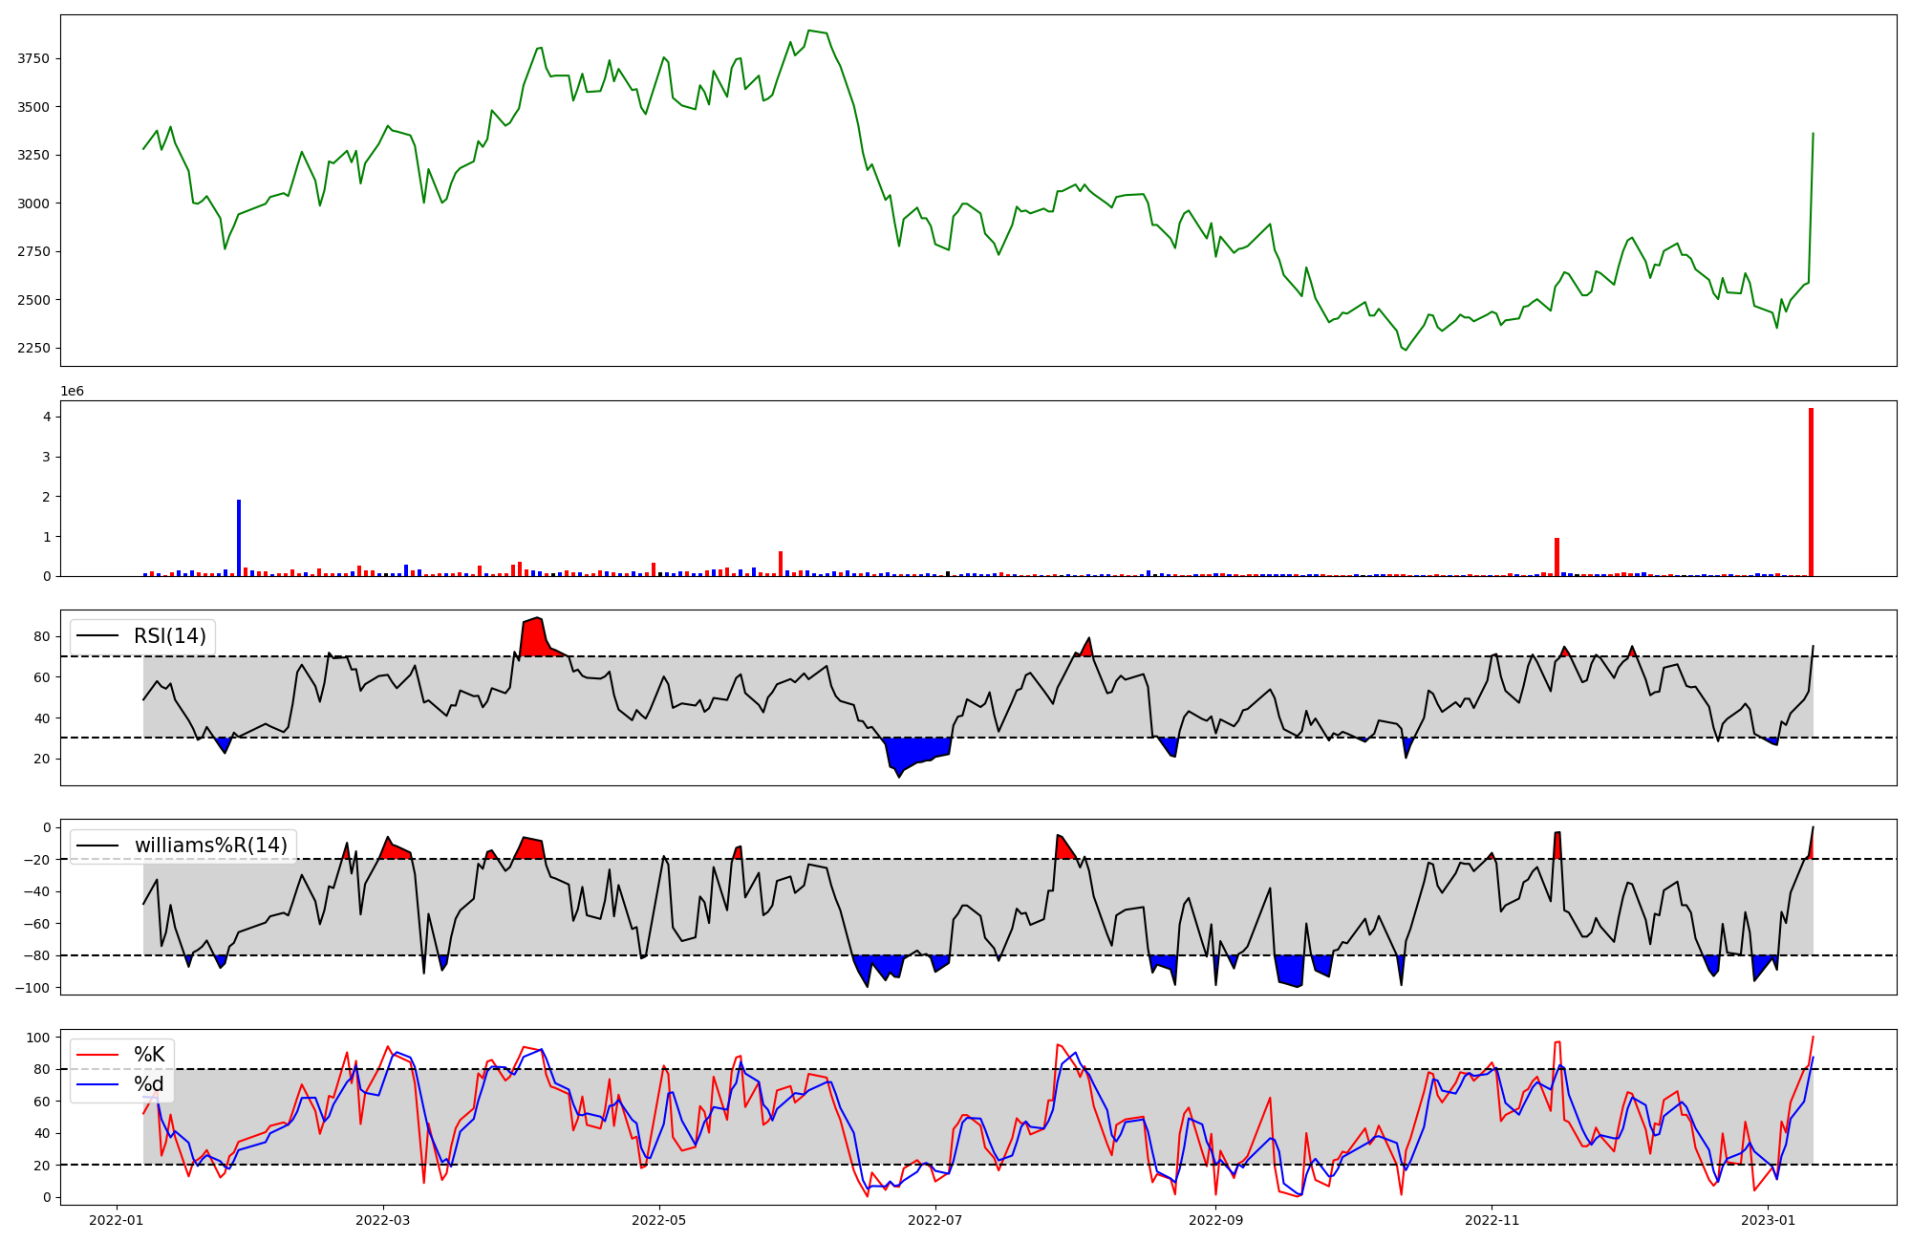
Task: Click the 2023-01 x-axis date label
Action: 1768,1220
